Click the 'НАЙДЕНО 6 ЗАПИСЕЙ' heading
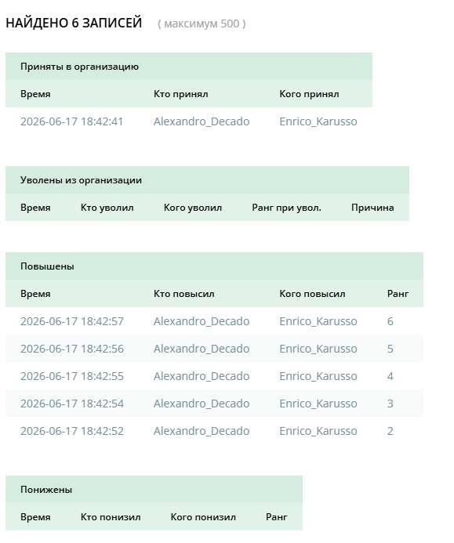This screenshot has height=543, width=454. 74,23
